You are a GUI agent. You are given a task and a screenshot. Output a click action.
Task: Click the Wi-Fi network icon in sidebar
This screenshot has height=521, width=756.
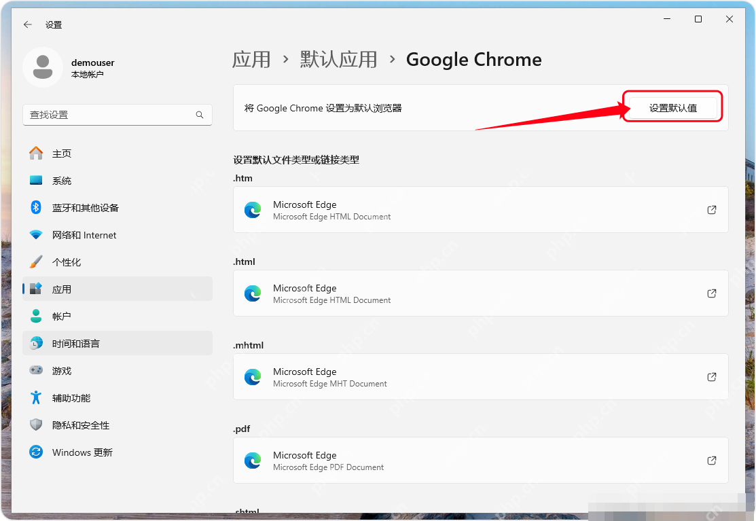[x=36, y=235]
